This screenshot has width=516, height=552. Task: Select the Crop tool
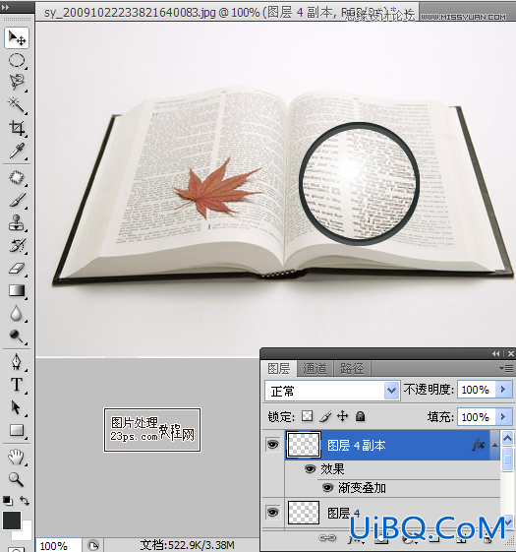click(17, 128)
